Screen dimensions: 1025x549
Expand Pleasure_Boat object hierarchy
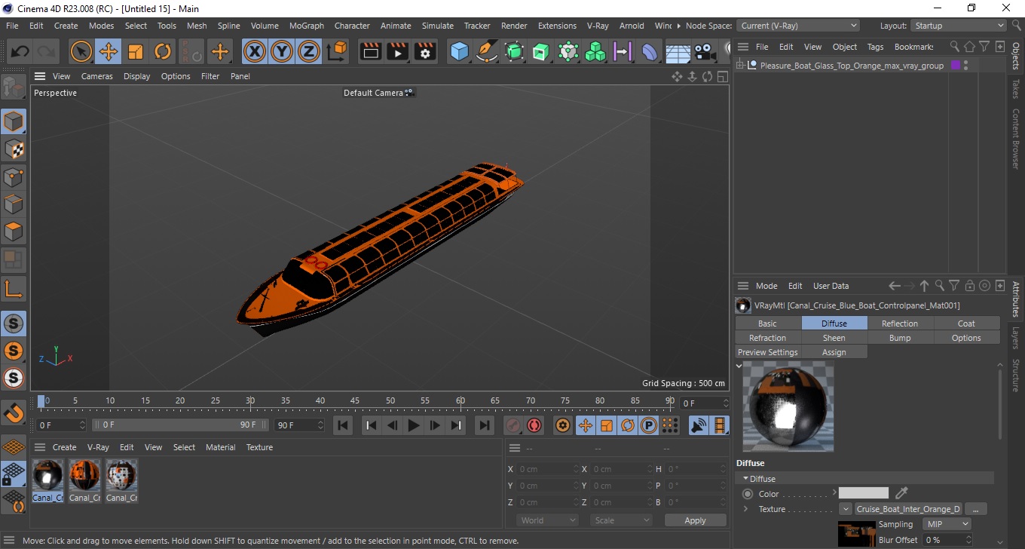point(740,66)
